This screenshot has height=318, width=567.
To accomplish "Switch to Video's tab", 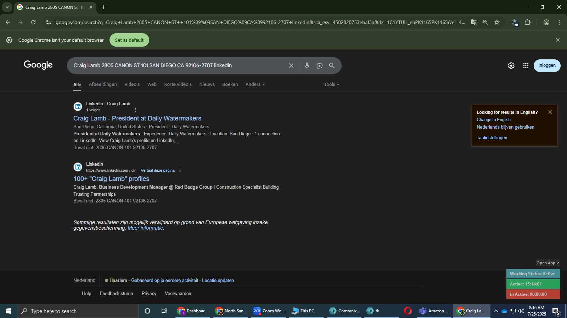I will point(132,84).
